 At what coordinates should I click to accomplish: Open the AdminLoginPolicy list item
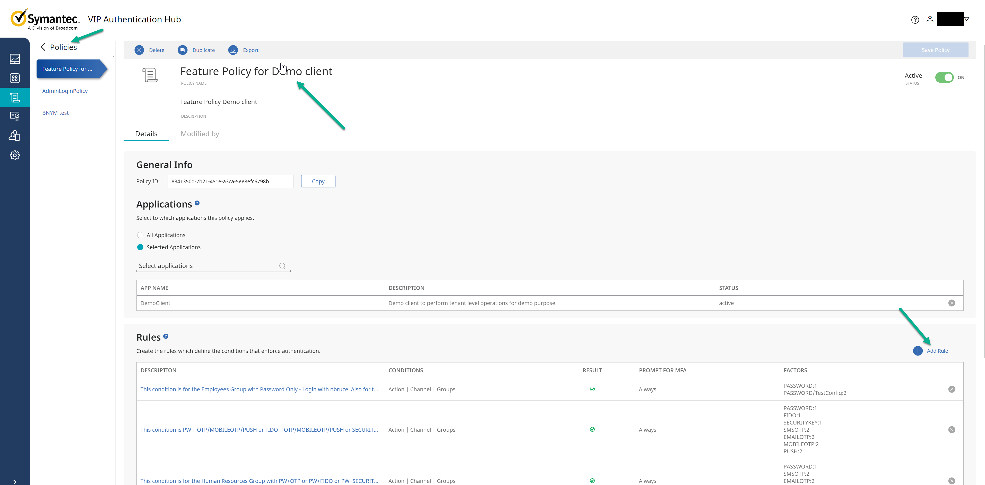65,91
